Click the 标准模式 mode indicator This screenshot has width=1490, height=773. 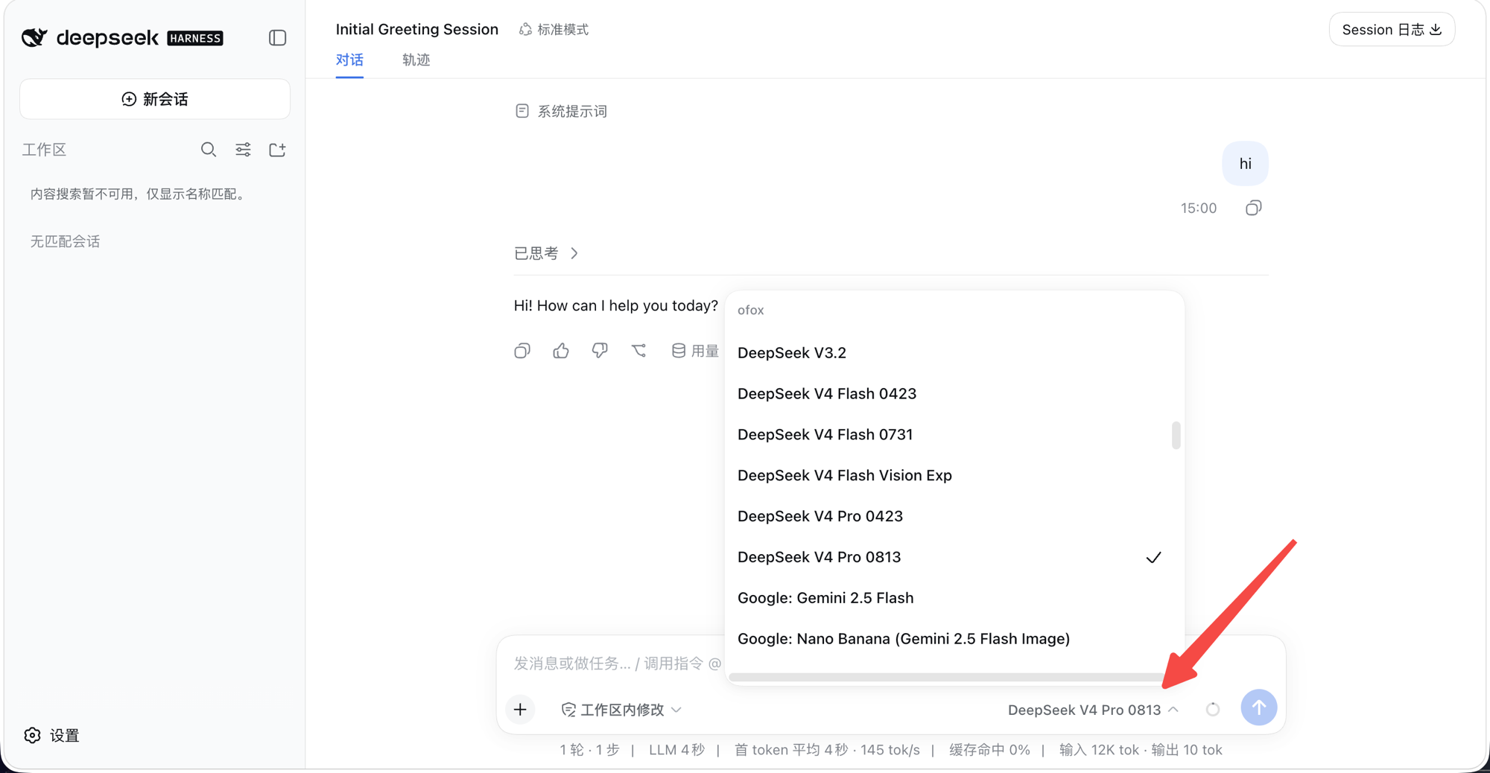(554, 30)
